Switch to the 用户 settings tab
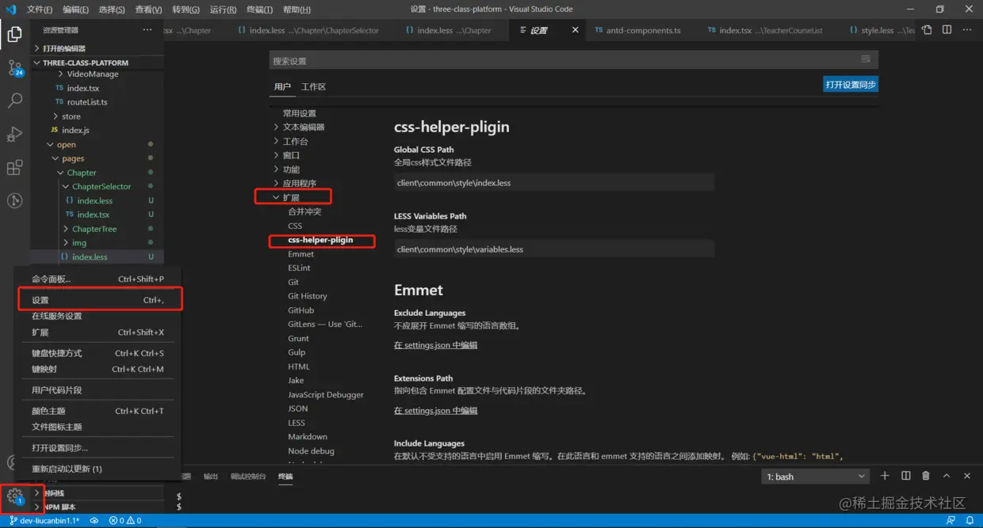 [x=282, y=87]
